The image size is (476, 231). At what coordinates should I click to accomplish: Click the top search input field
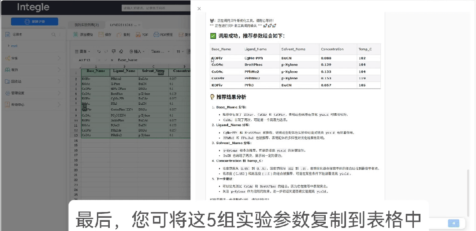coord(156,8)
